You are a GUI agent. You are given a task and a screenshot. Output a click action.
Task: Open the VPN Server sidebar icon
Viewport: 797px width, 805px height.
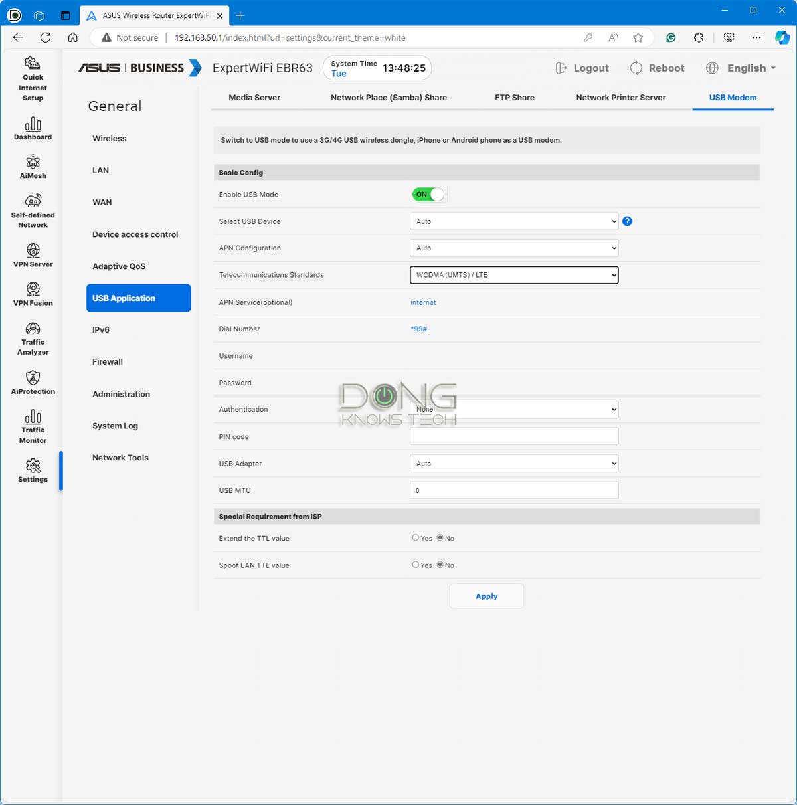click(x=33, y=255)
